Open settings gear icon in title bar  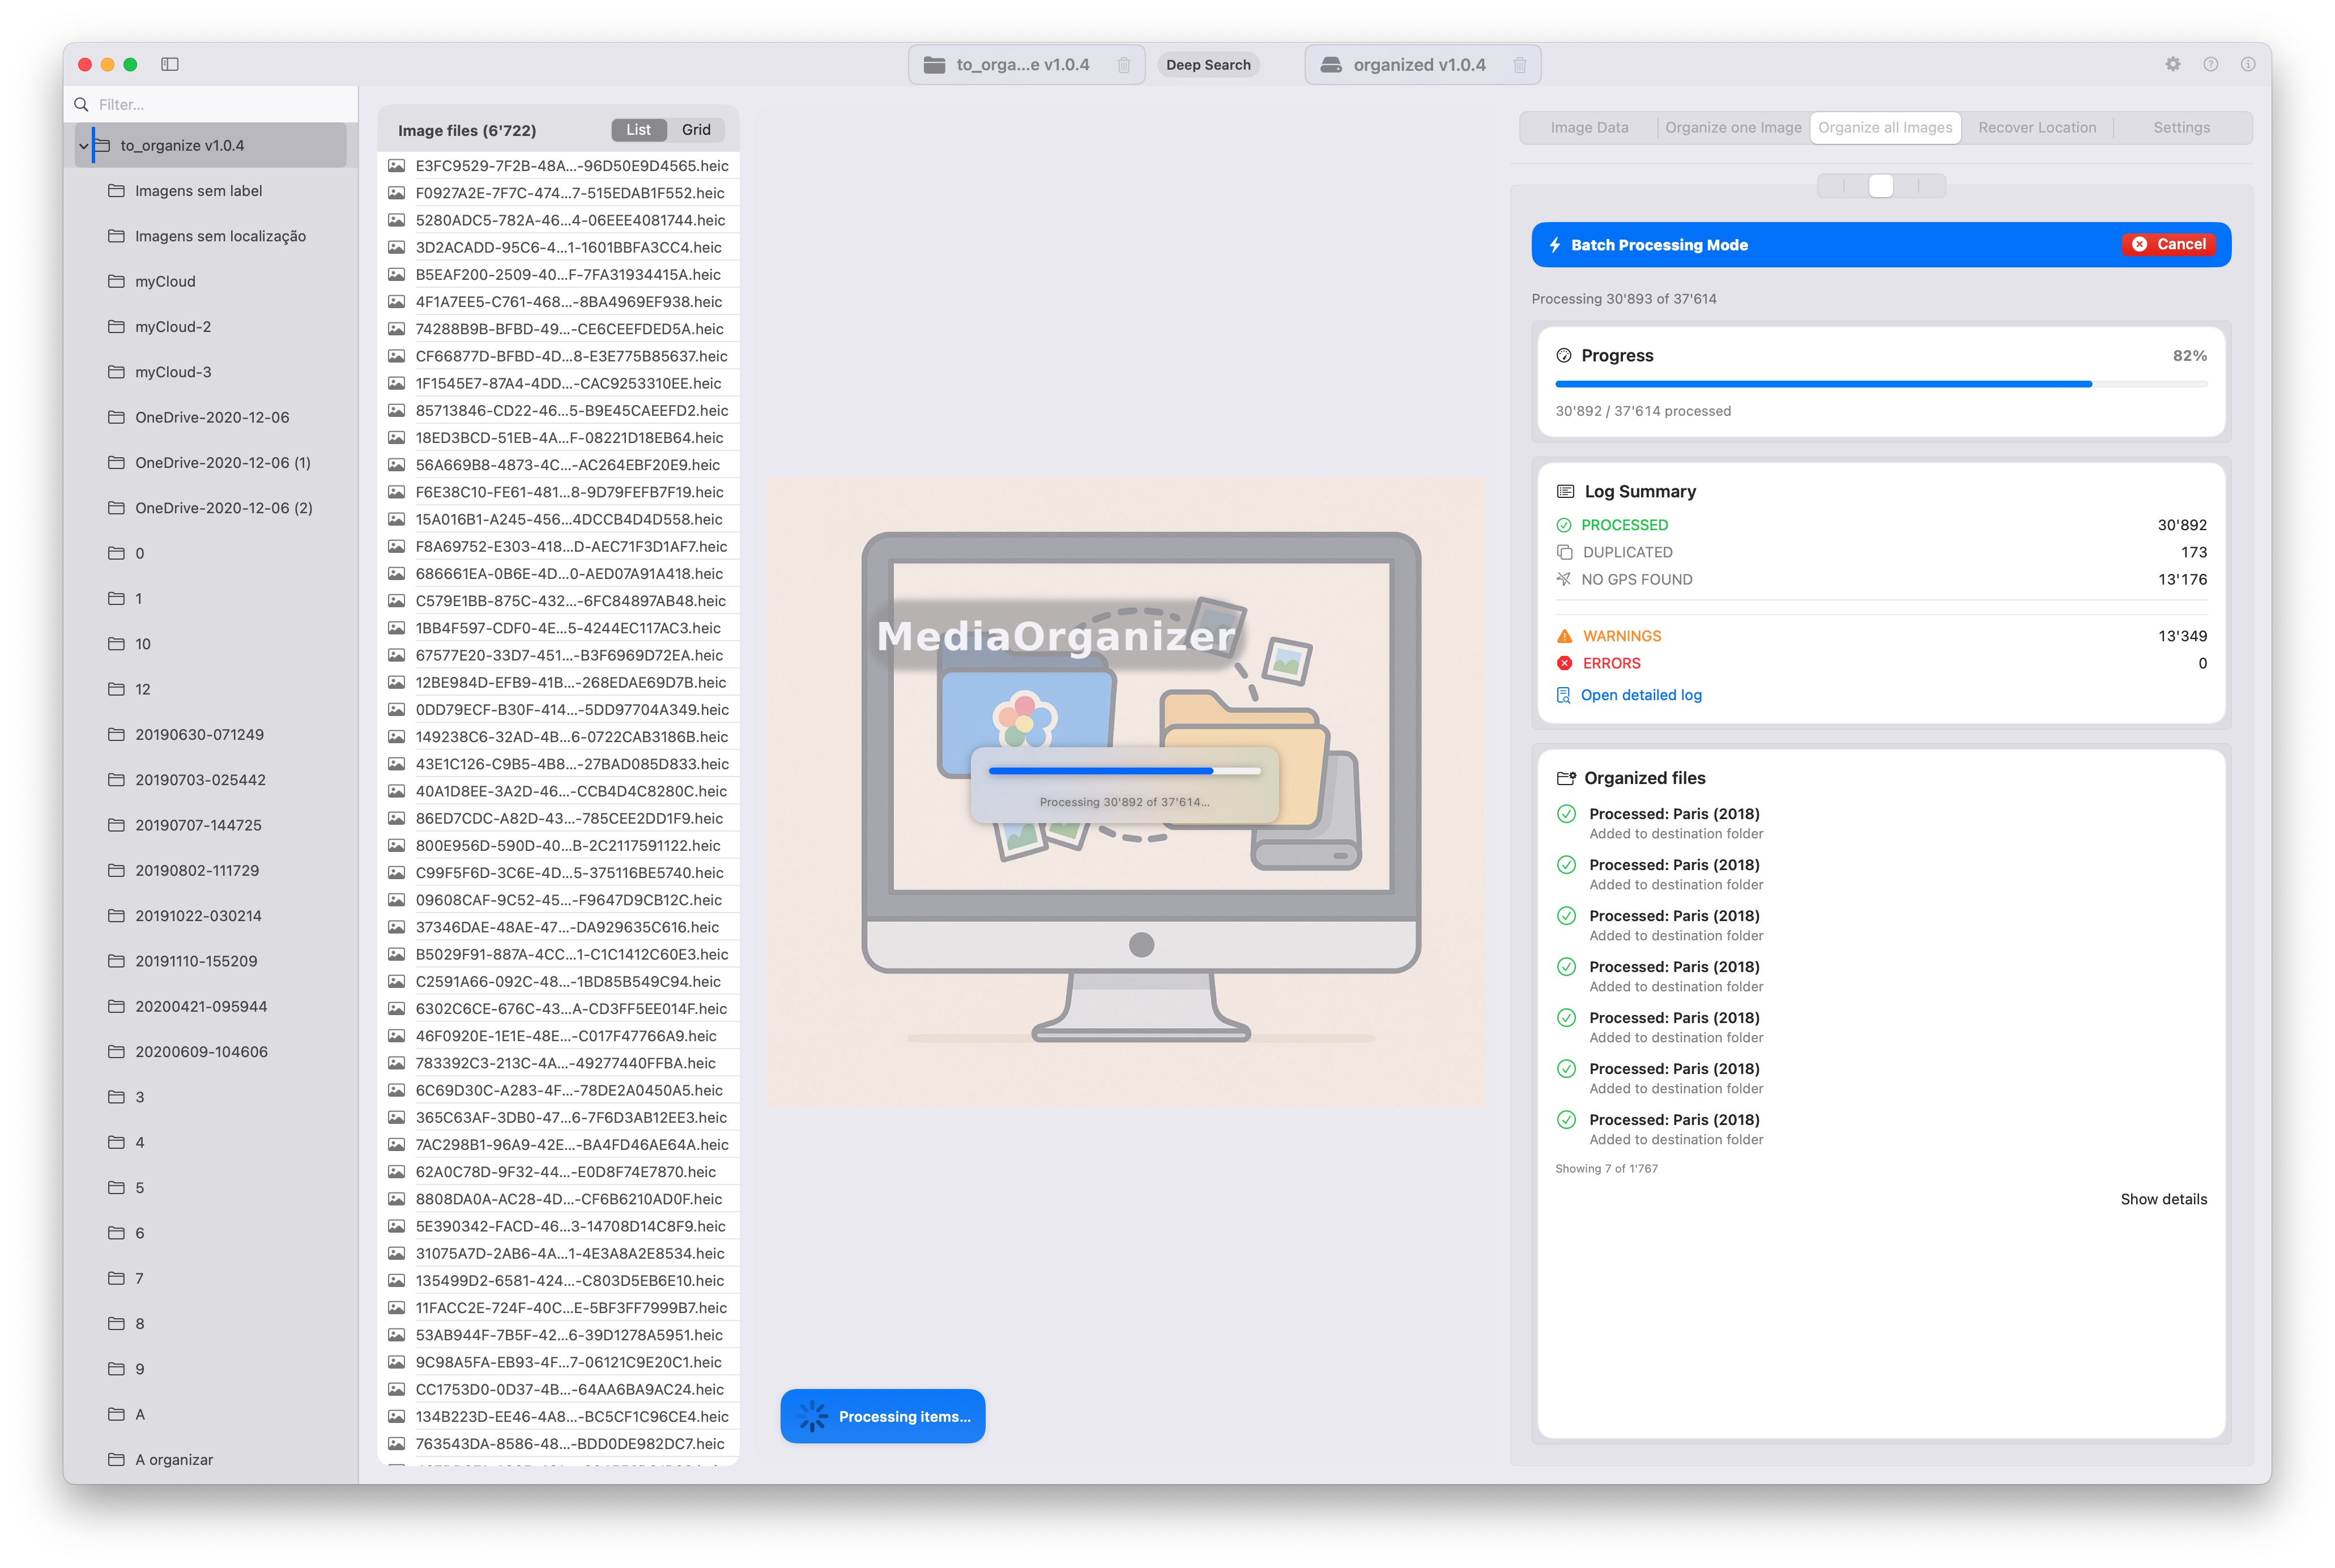(x=2172, y=64)
